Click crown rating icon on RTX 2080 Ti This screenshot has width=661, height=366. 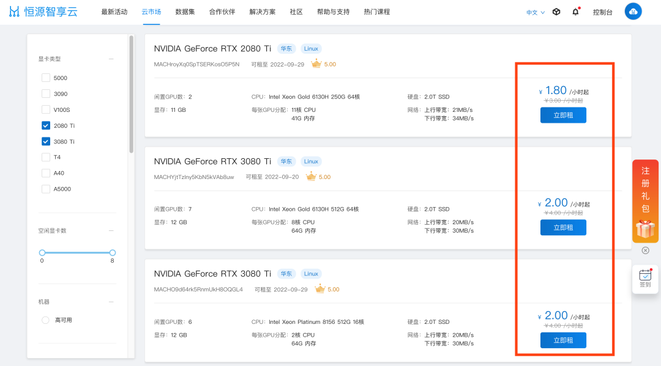316,64
